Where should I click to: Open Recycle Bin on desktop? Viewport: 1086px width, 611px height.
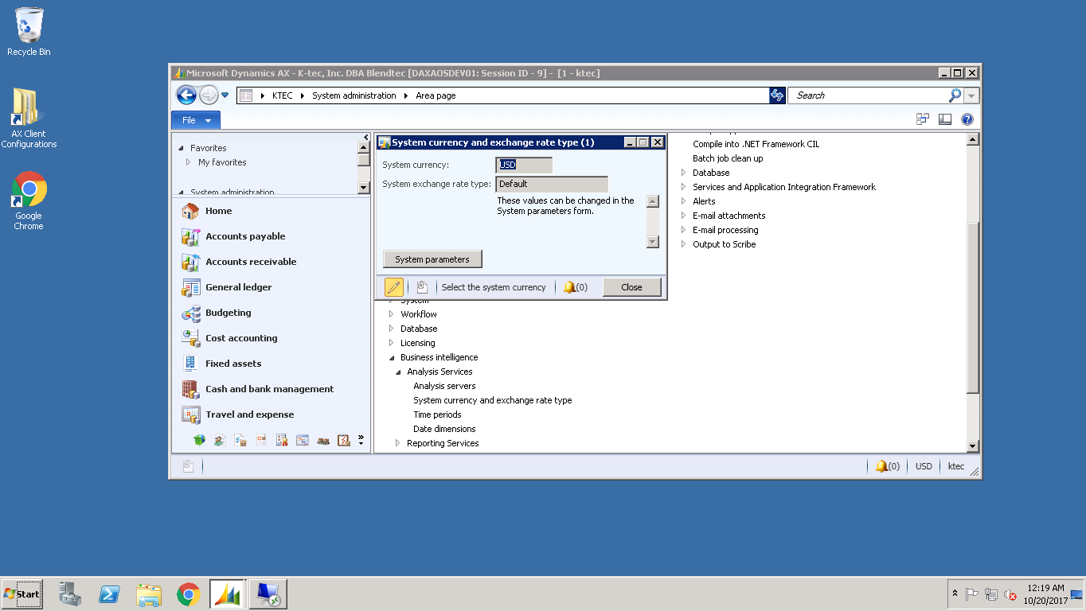click(x=29, y=32)
